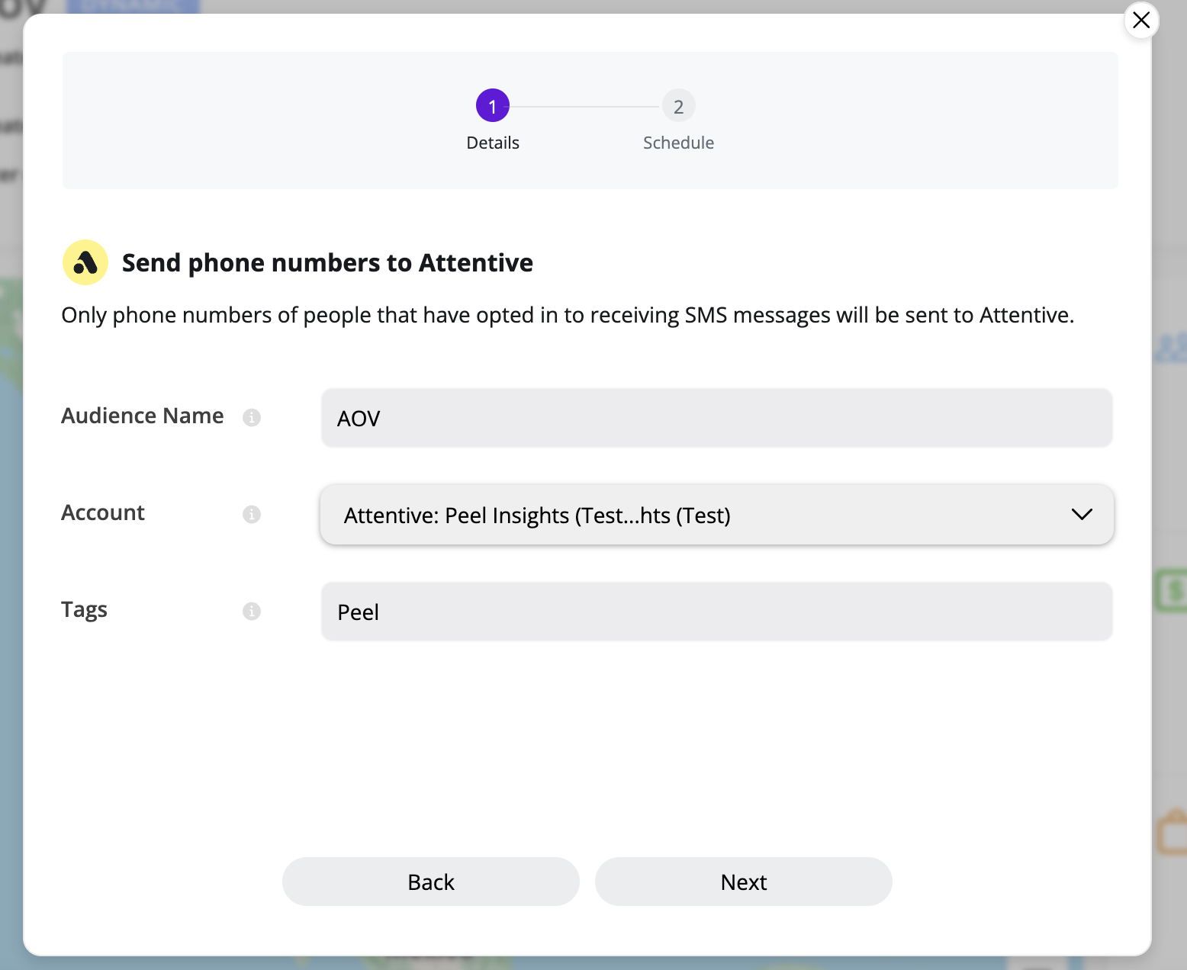Open the Account dropdown
This screenshot has height=970, width=1187.
coord(717,515)
